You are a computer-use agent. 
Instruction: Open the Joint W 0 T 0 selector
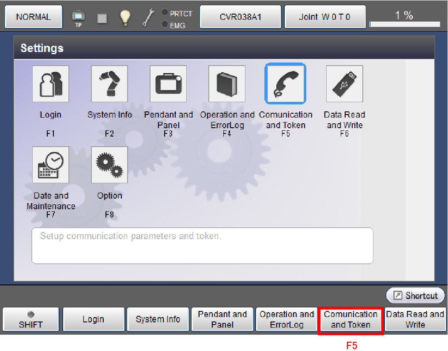pos(324,17)
